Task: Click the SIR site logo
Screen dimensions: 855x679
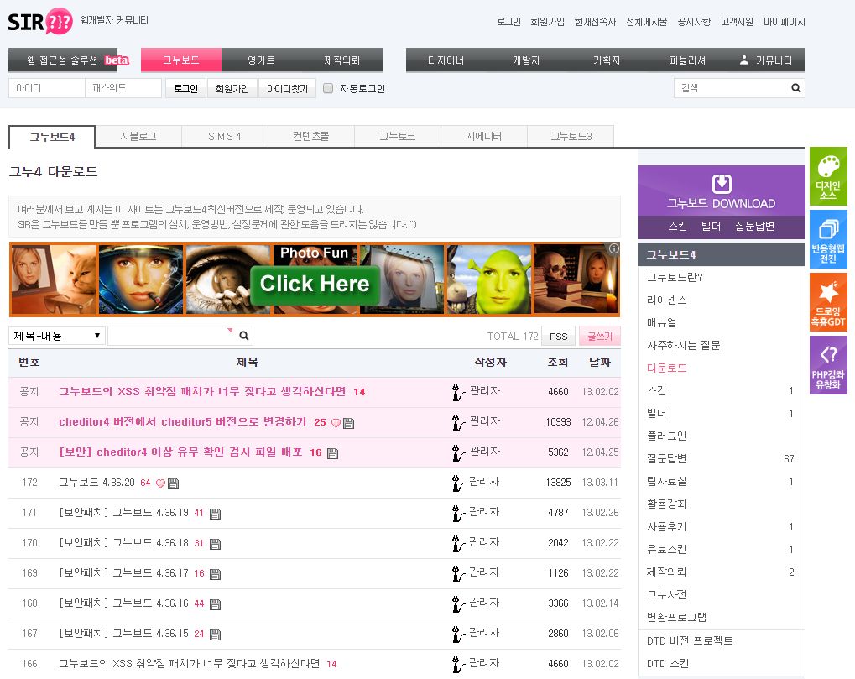Action: (39, 21)
